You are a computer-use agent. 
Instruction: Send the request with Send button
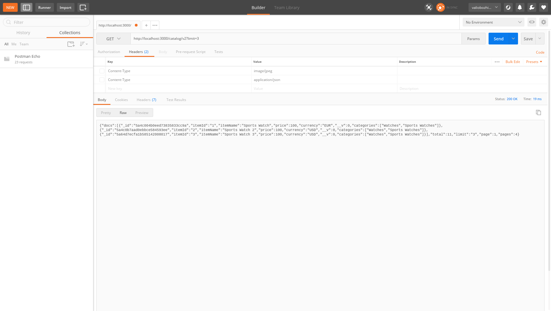[499, 39]
